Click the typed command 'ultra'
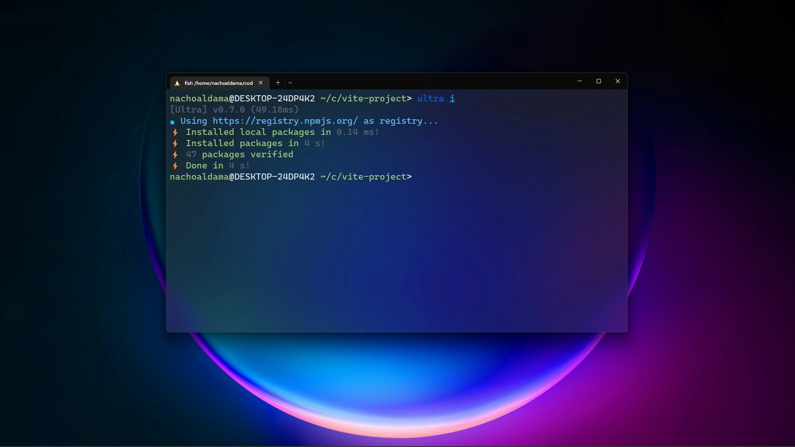The image size is (795, 447). [431, 99]
